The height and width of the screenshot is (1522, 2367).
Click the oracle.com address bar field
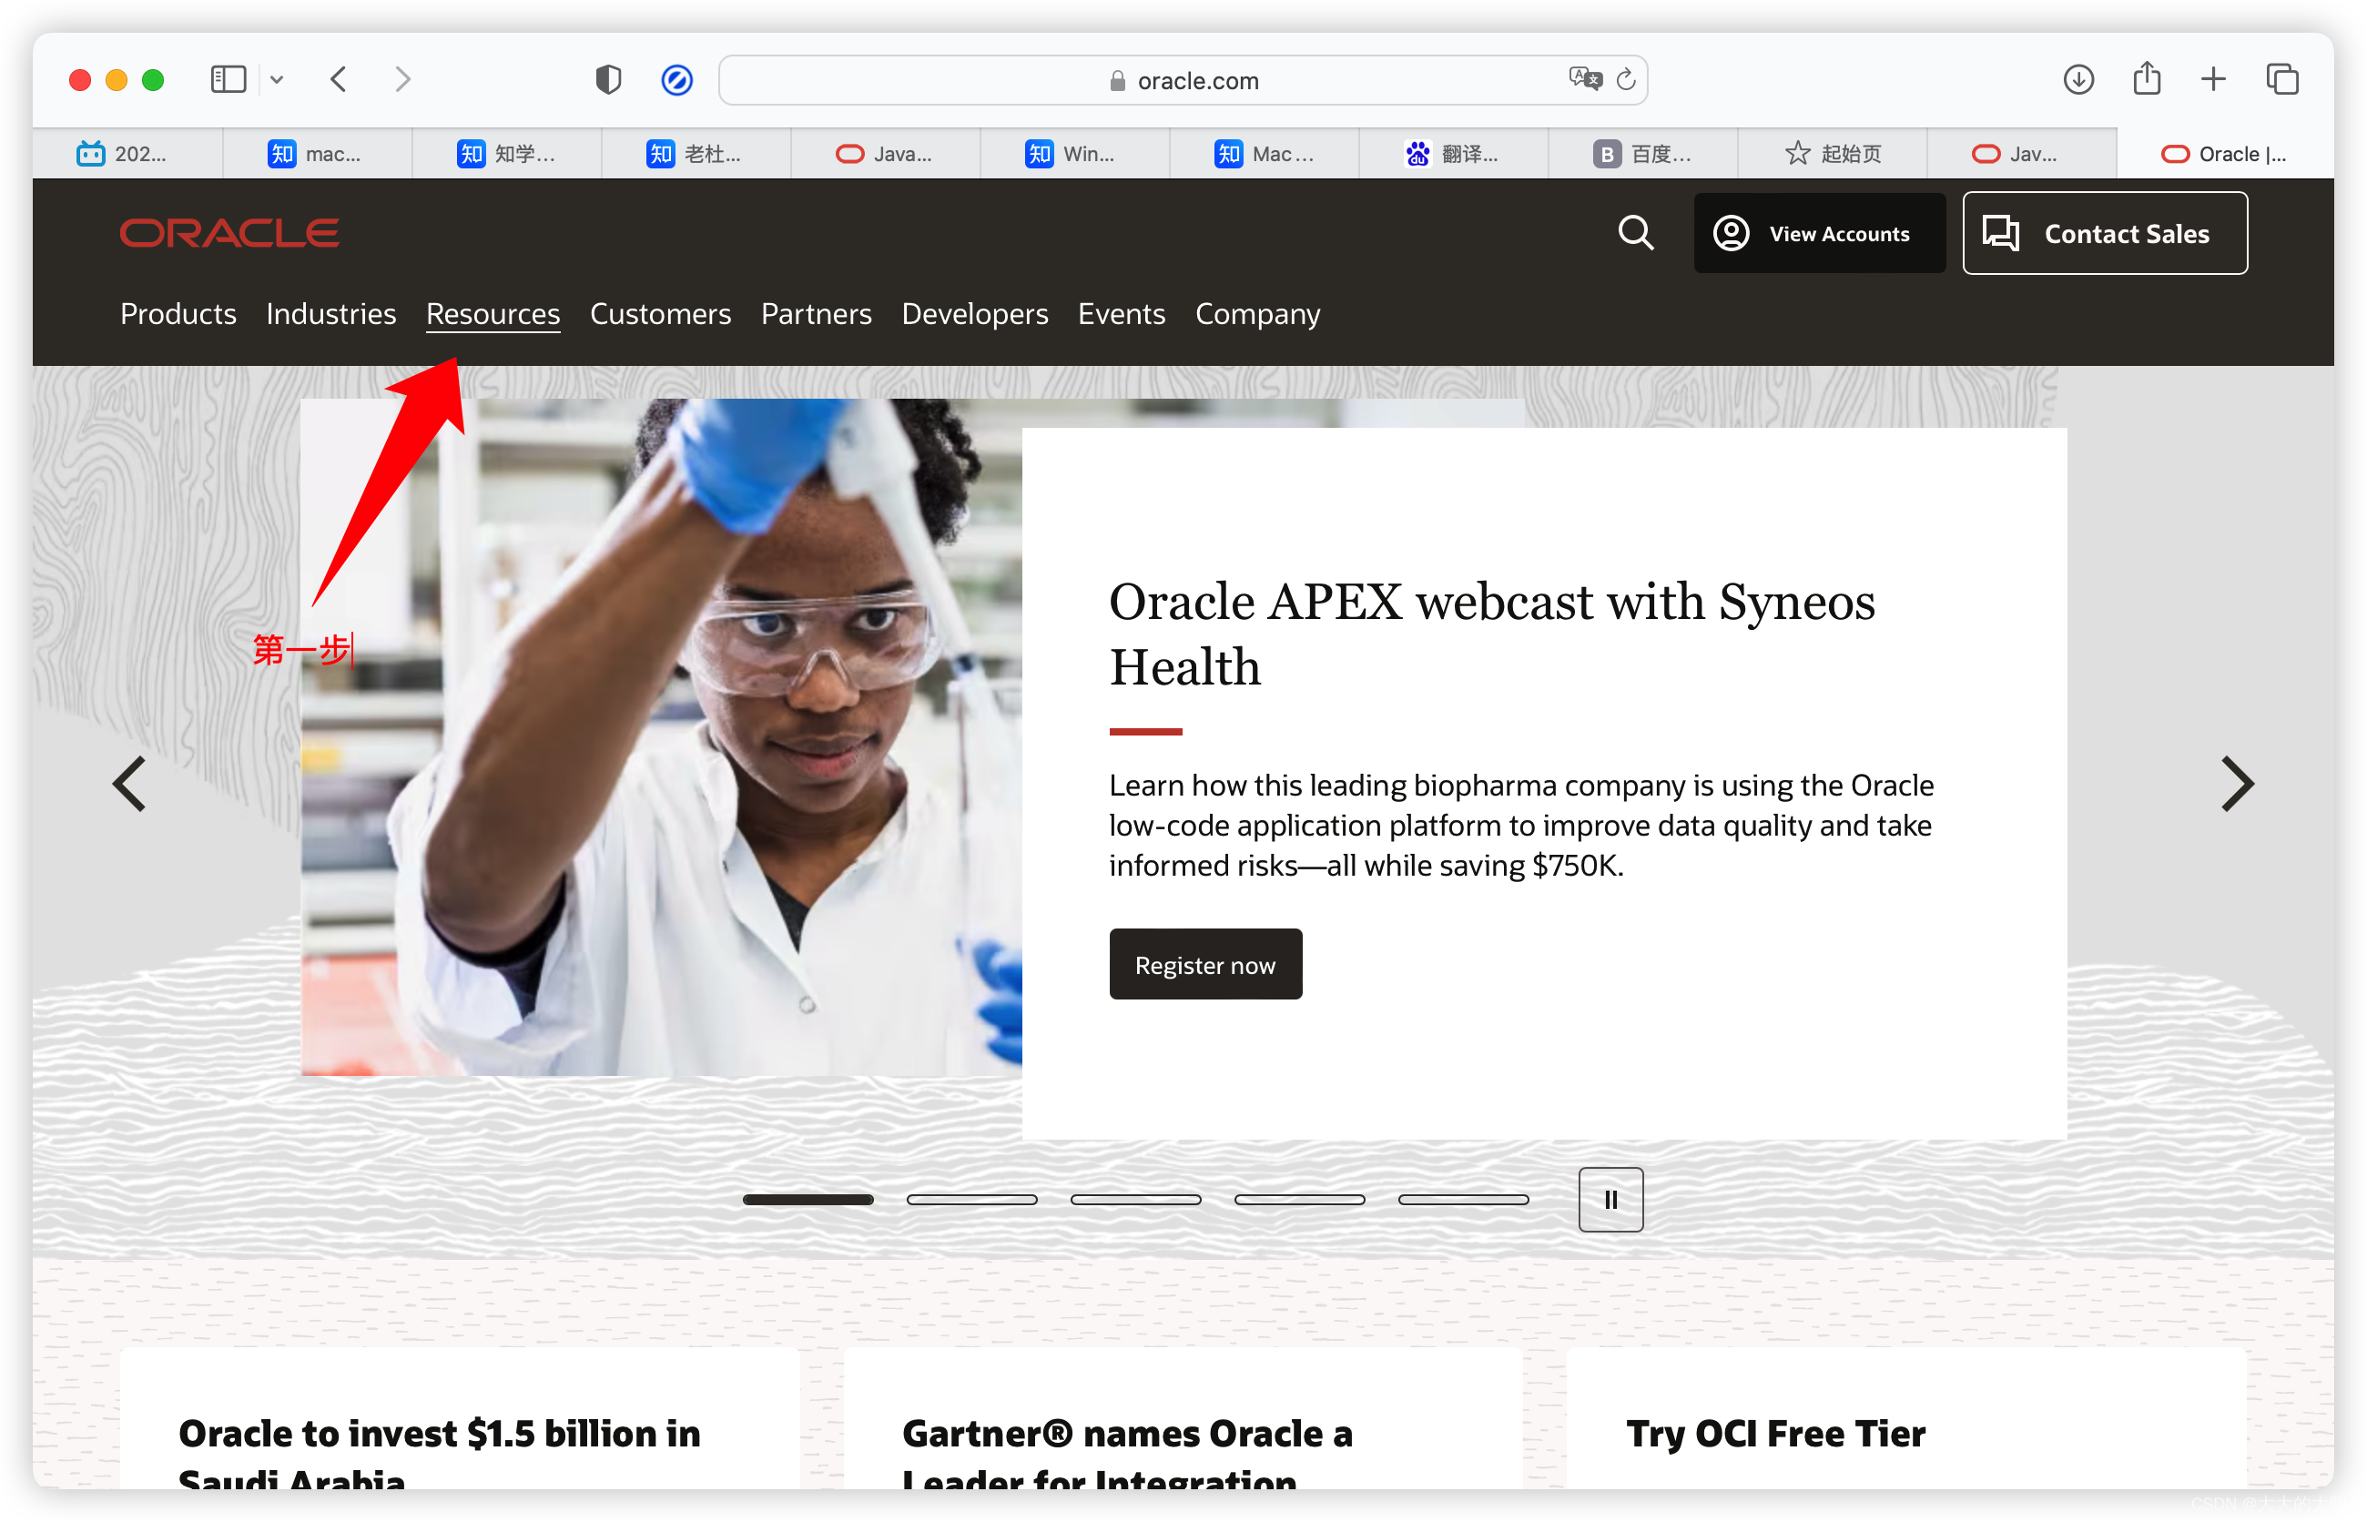pos(1197,80)
